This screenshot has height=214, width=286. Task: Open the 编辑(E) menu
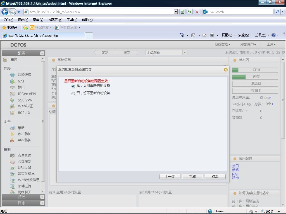click(23, 20)
